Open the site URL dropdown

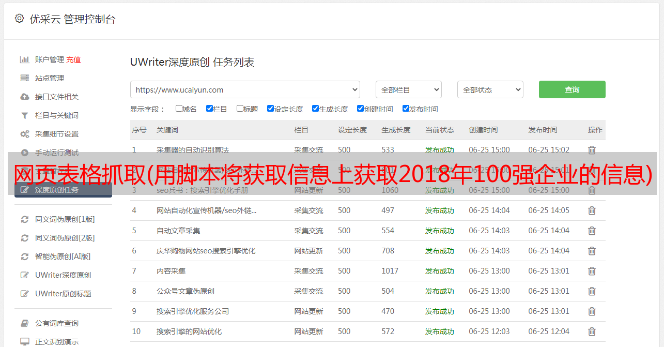coord(245,89)
